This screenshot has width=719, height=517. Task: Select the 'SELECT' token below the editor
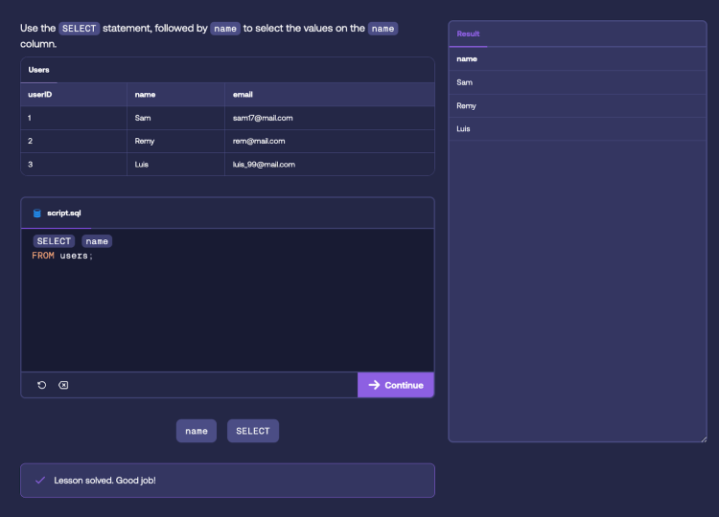tap(253, 431)
